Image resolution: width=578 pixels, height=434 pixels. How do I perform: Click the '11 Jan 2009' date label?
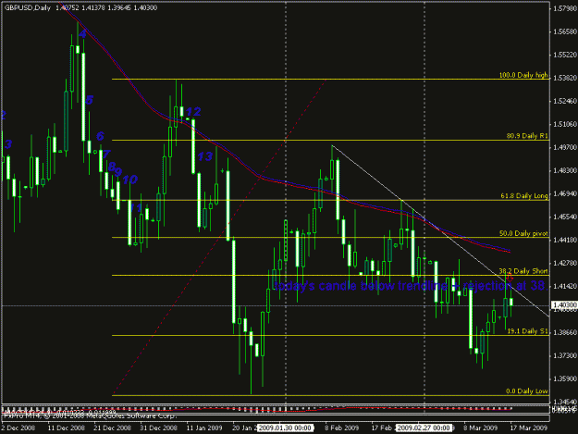(204, 428)
